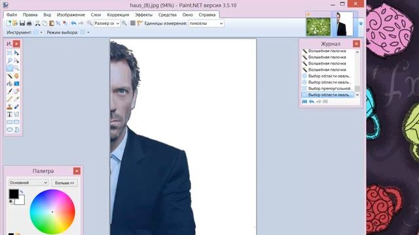Click the Copy toolbar icon

[x=45, y=23]
